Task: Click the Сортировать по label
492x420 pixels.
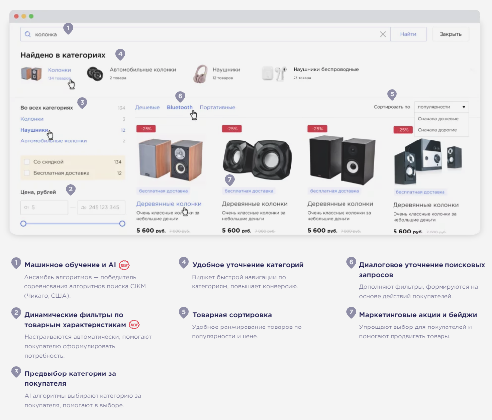Action: (392, 107)
